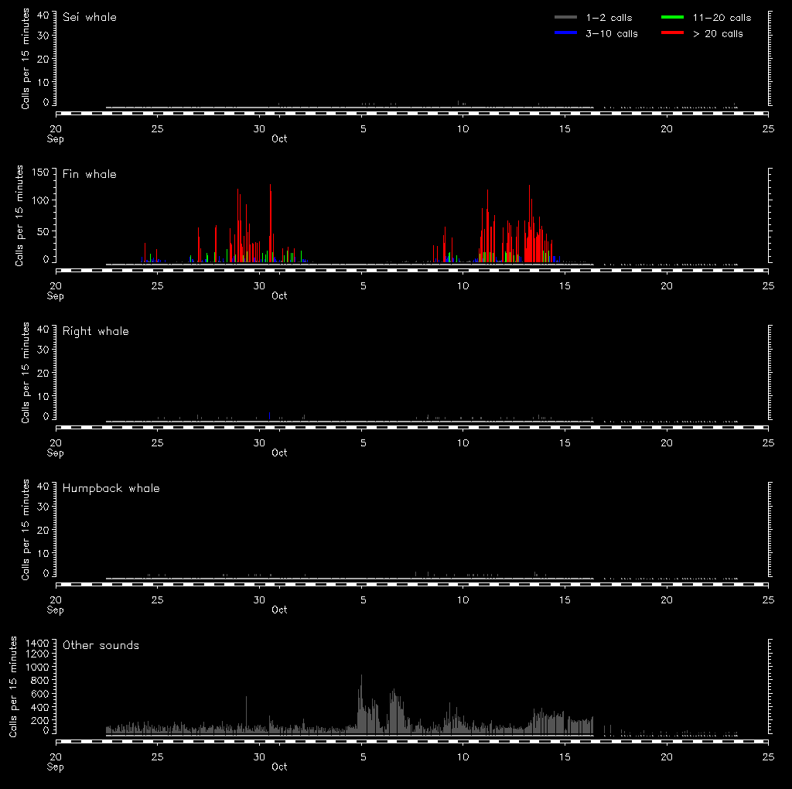
Task: Select the "Fin whale" panel title
Action: click(90, 174)
